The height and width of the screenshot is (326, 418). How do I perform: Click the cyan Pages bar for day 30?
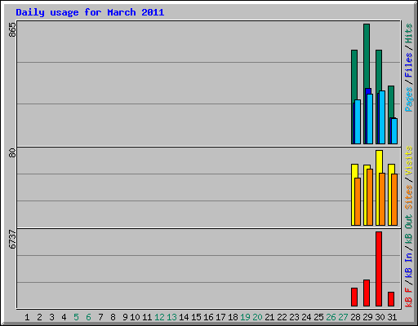tap(382, 117)
